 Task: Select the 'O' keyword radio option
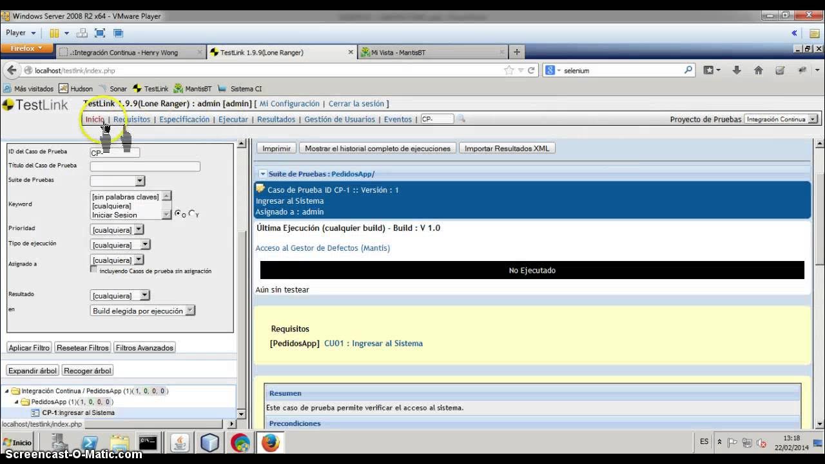pos(179,213)
